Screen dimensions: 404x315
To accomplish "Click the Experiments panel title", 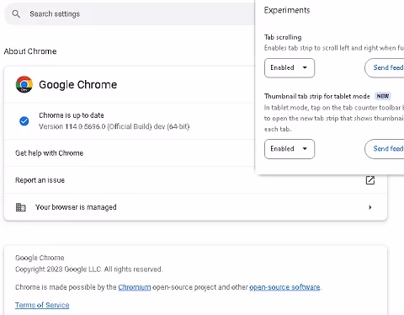I will click(x=287, y=10).
